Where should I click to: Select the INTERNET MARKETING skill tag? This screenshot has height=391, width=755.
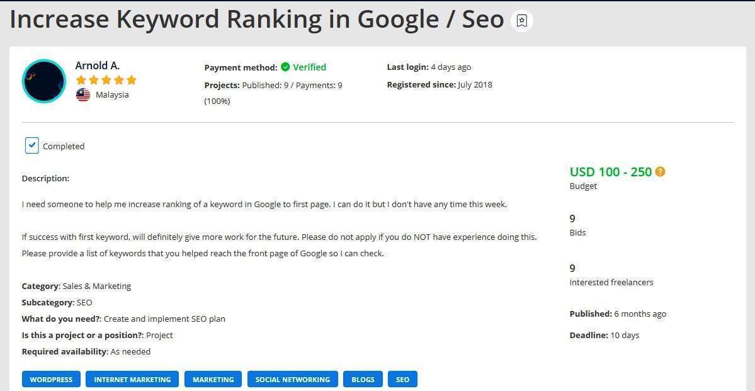tap(132, 380)
